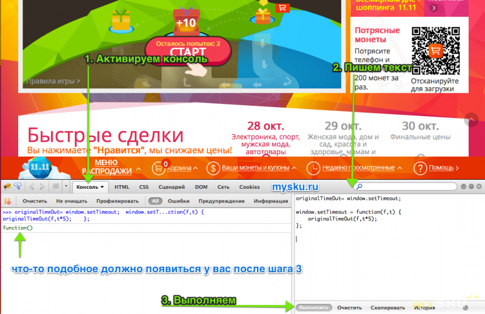The height and width of the screenshot is (314, 485).
Task: Click the dollar coin icon
Action: pyautogui.click(x=213, y=169)
